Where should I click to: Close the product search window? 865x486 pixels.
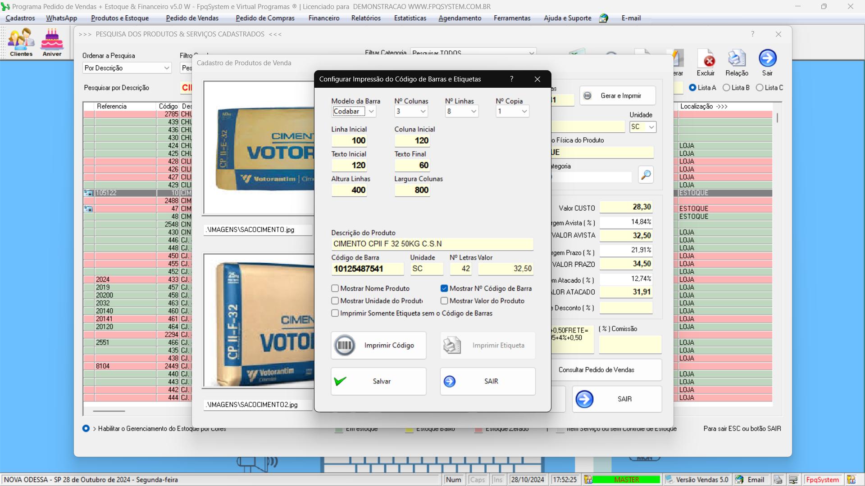778,34
